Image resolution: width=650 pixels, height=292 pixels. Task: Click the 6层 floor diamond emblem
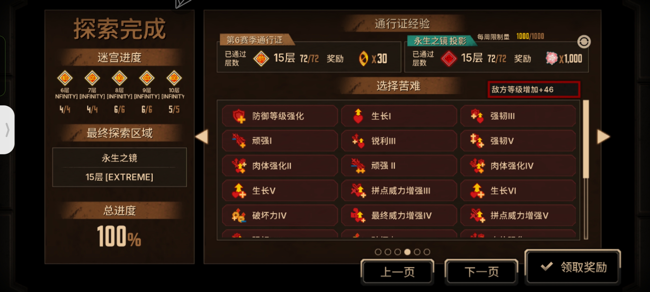click(x=65, y=78)
